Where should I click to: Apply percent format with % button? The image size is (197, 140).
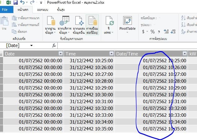[x=152, y=32]
